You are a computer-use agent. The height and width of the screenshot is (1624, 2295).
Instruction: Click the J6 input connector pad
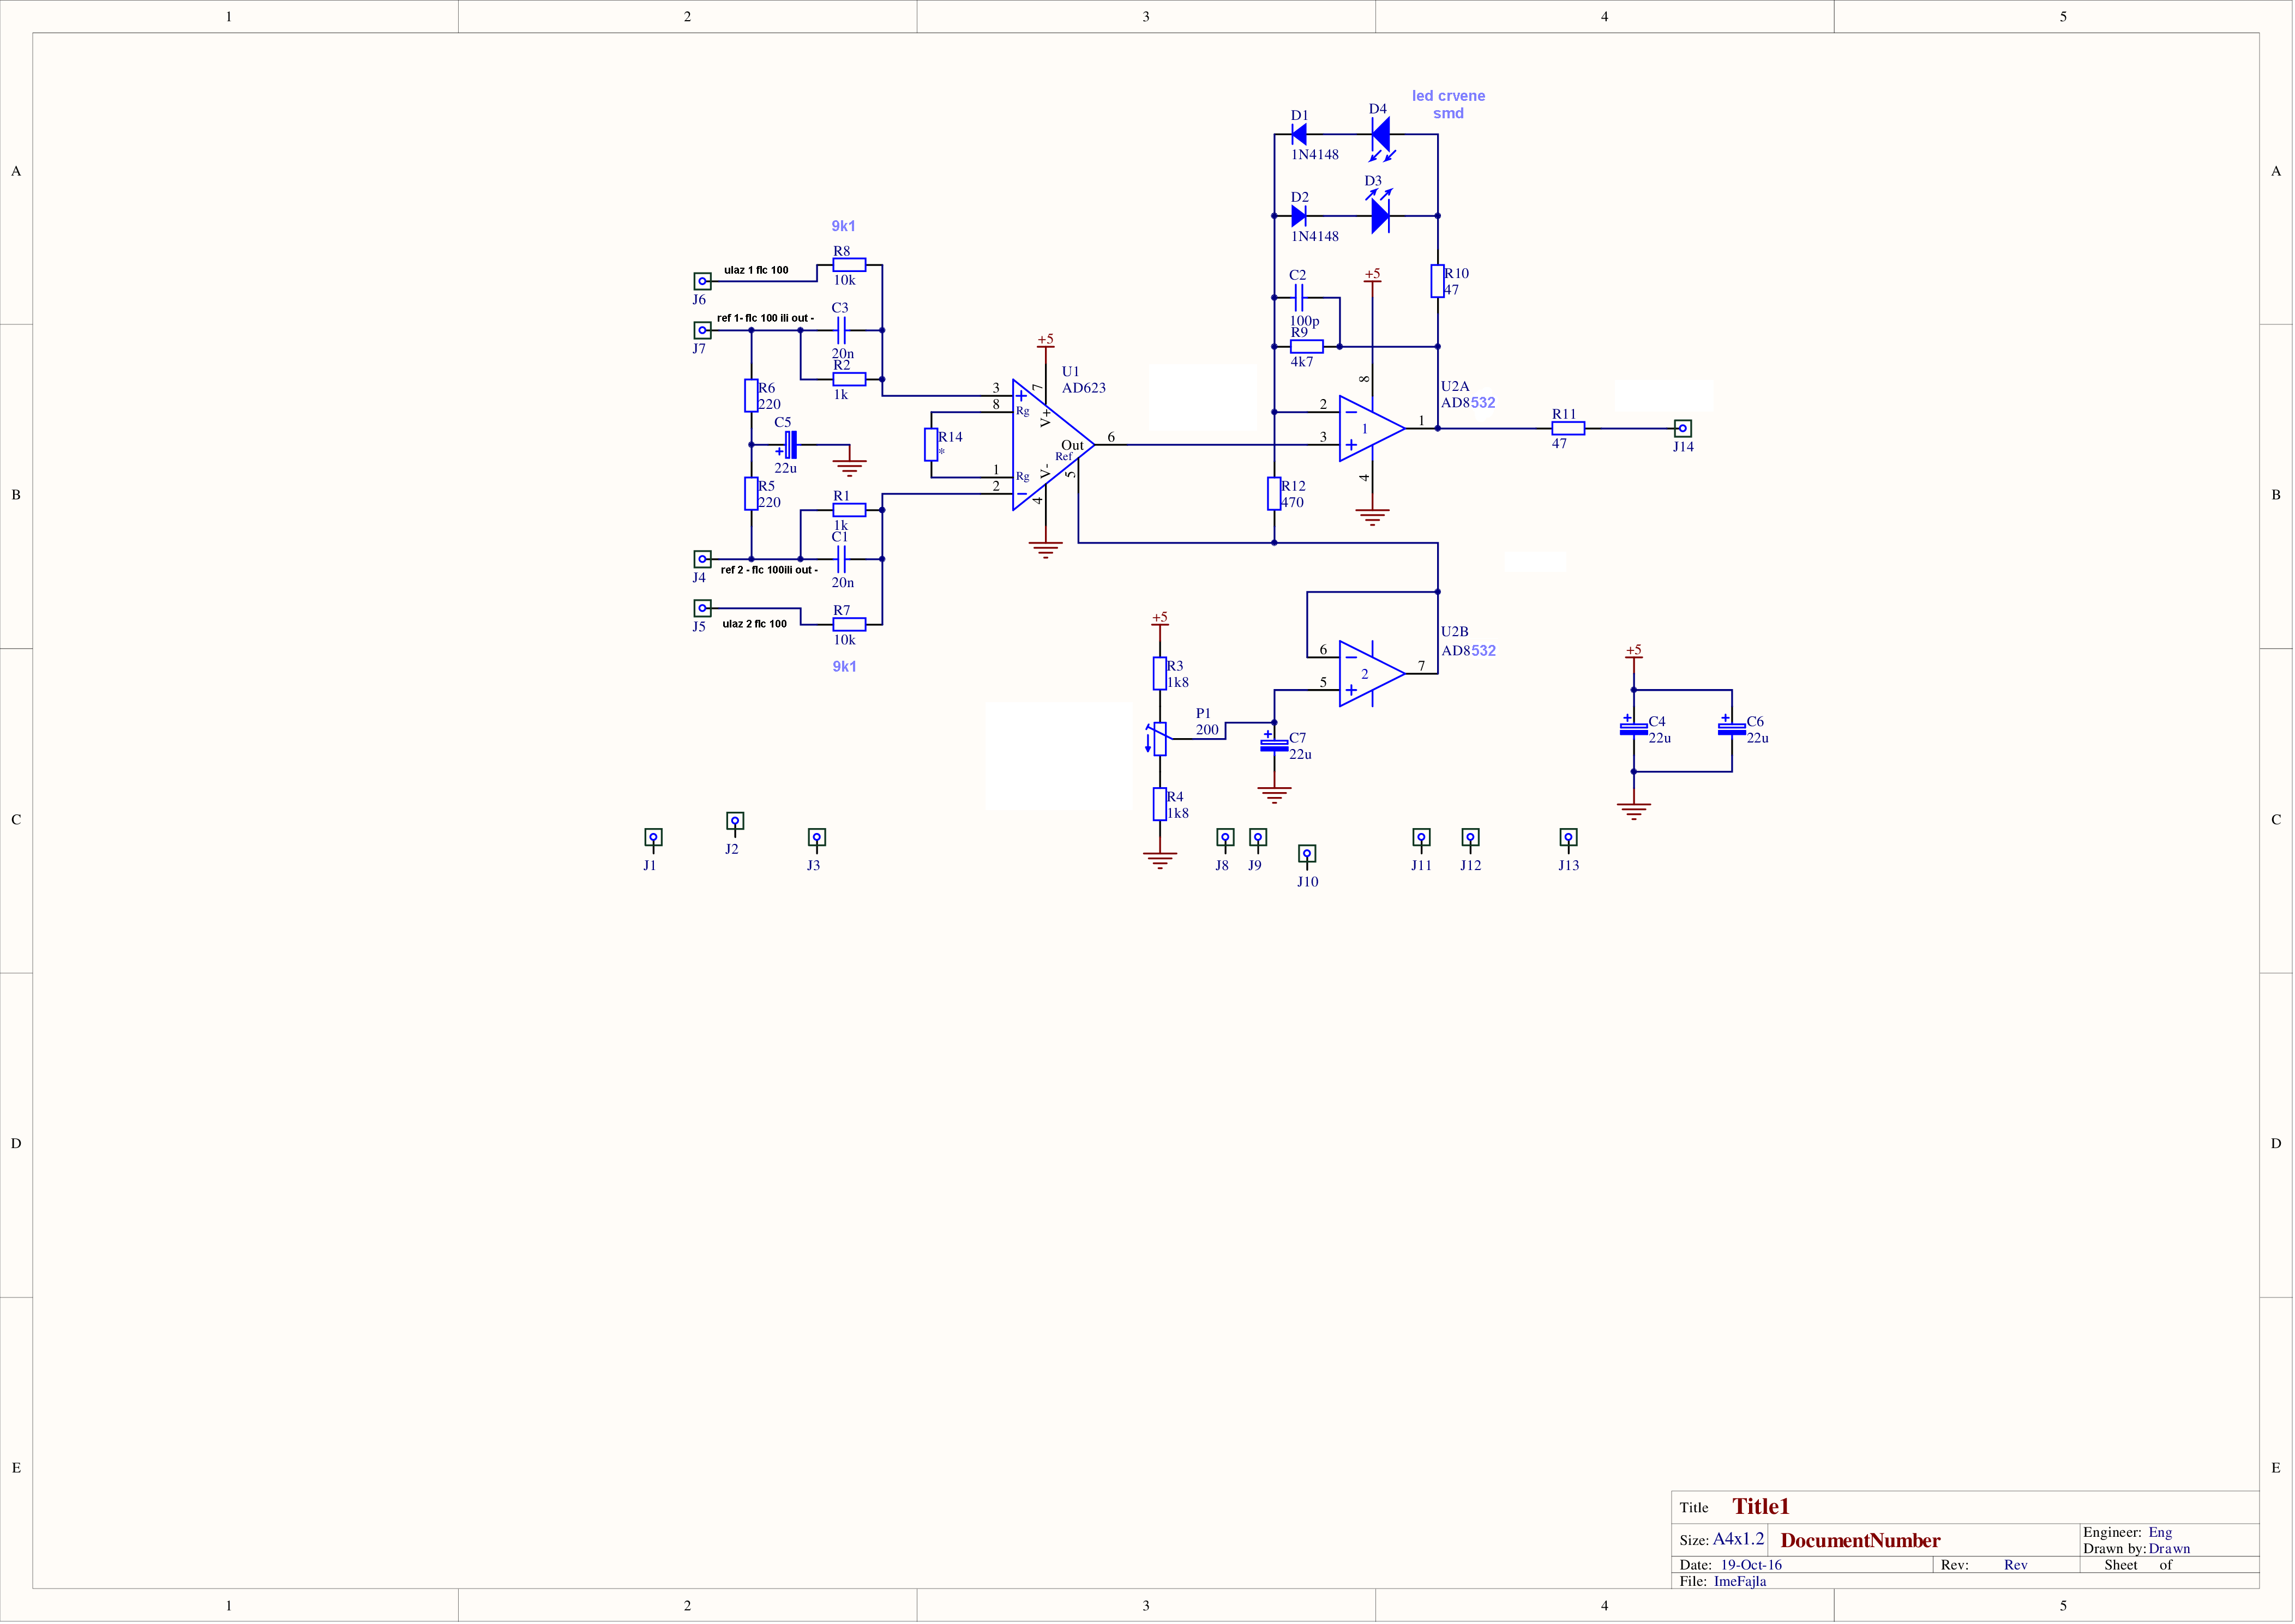(x=702, y=281)
